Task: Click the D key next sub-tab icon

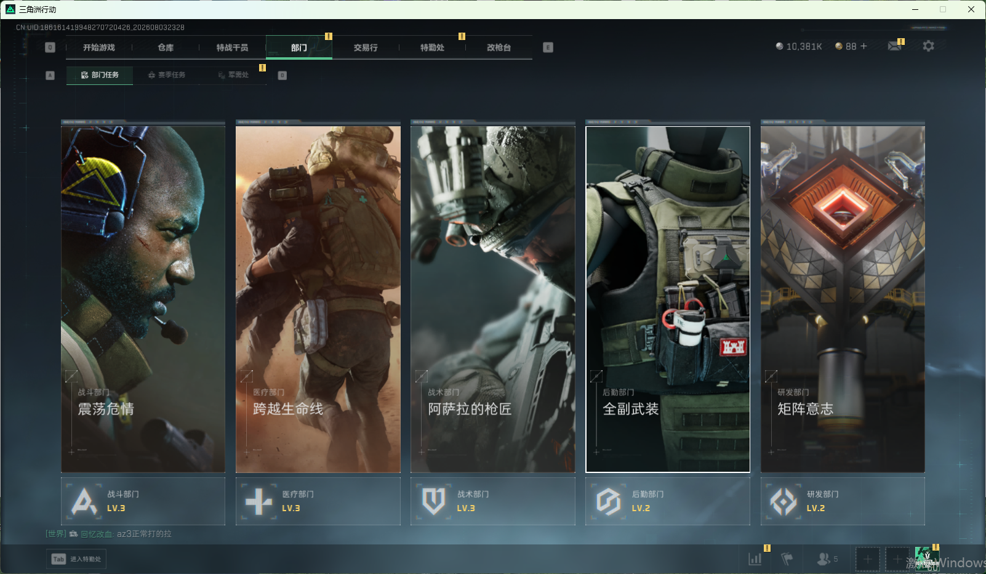Action: coord(283,75)
